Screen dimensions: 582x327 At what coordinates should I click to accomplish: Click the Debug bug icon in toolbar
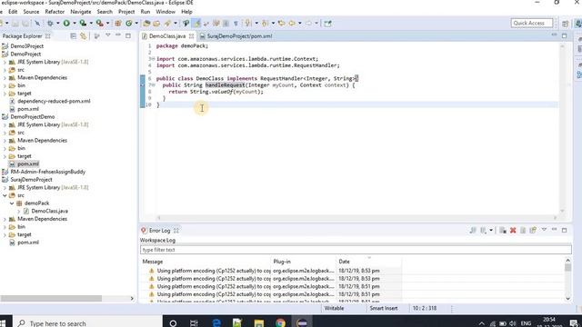click(x=50, y=24)
